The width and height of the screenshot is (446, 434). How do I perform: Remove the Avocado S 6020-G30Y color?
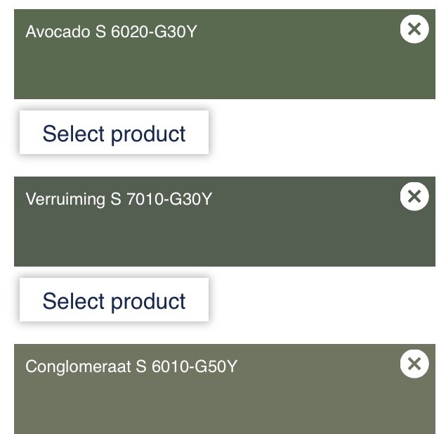(414, 29)
